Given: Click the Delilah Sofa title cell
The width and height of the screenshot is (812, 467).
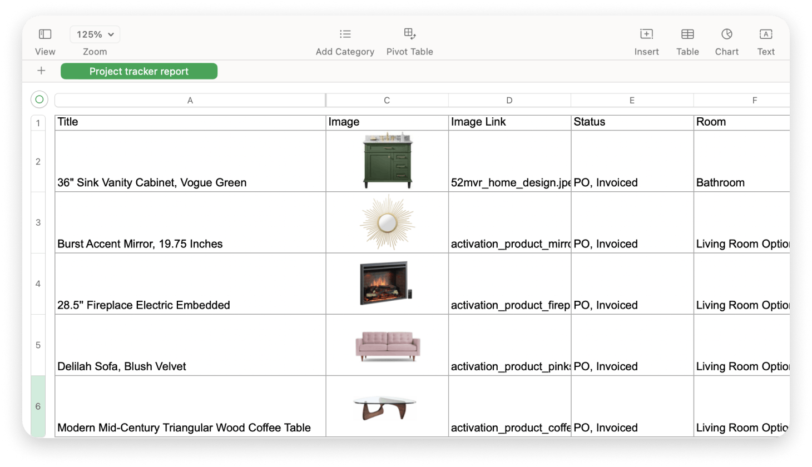Looking at the screenshot, I should click(189, 345).
